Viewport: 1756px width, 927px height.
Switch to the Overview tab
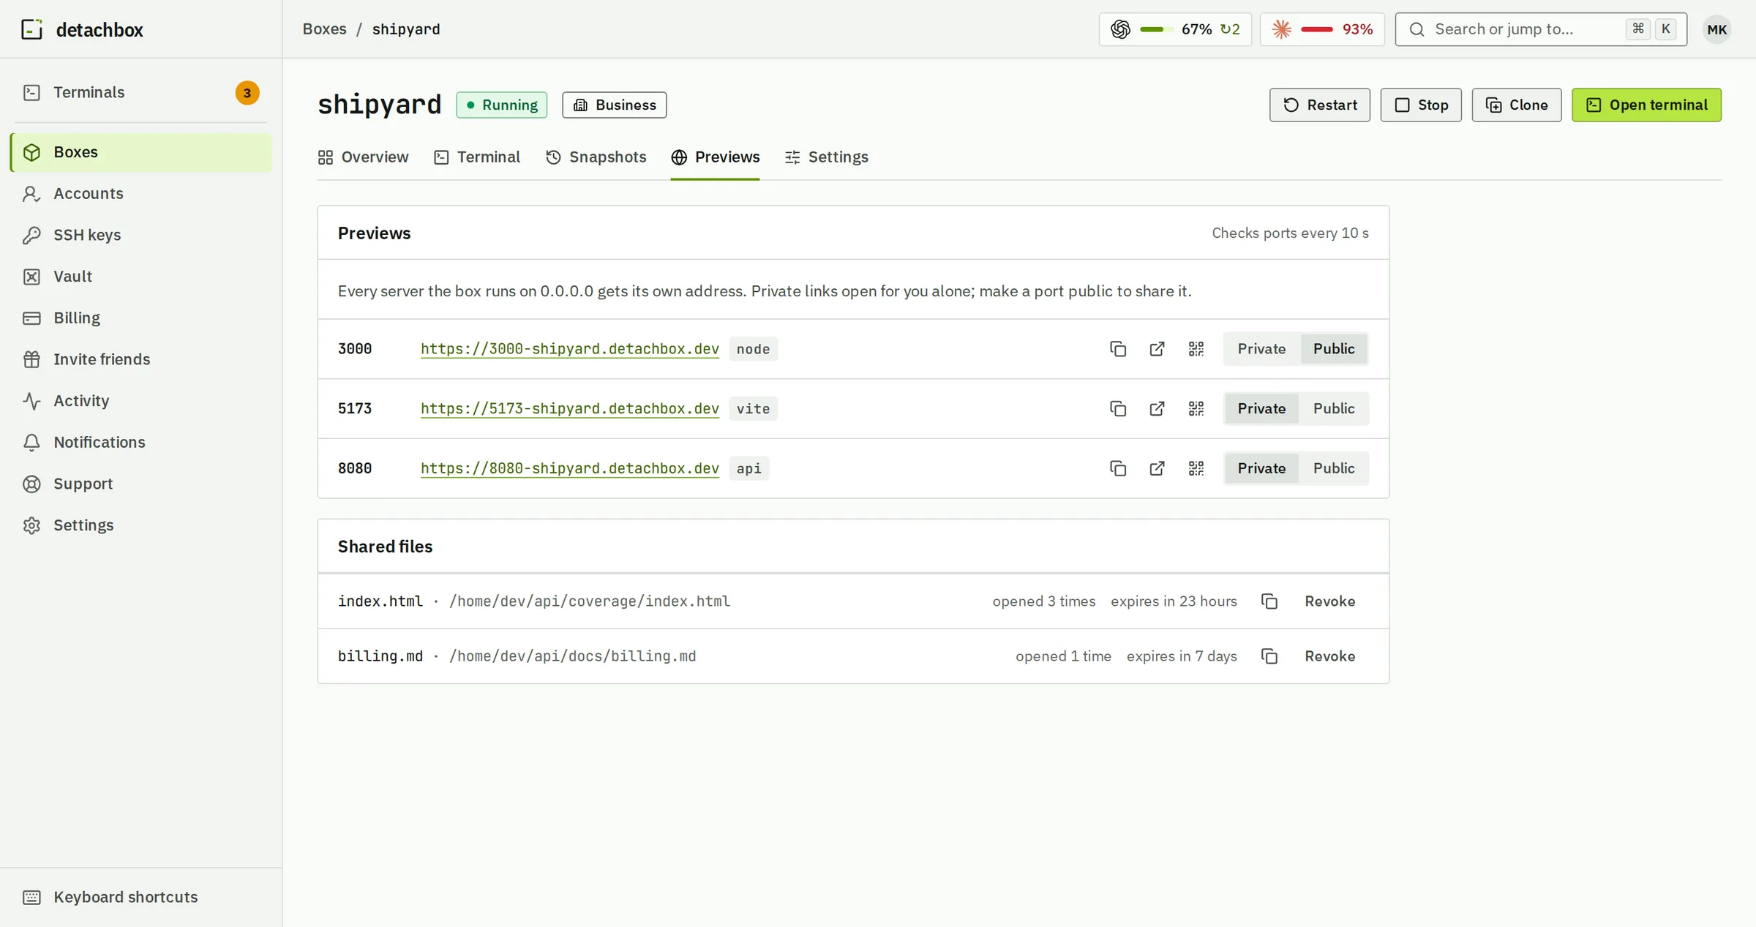(x=363, y=157)
